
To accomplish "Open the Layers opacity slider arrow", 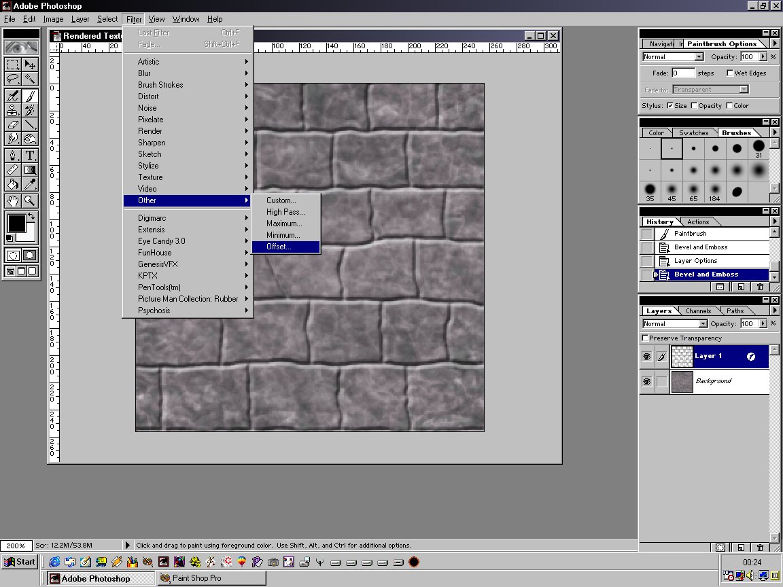I will pos(763,324).
